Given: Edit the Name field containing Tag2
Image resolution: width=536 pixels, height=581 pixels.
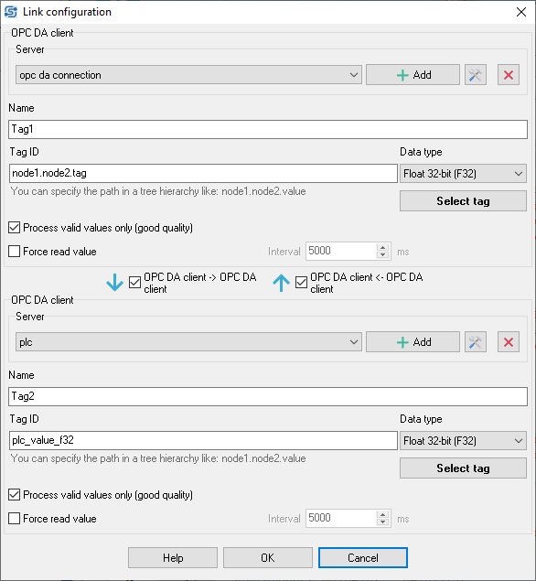Looking at the screenshot, I should [268, 396].
